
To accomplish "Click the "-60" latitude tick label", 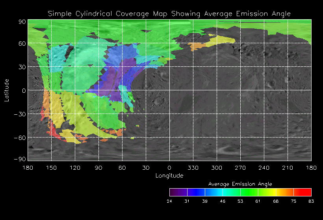I will pos(20,137).
